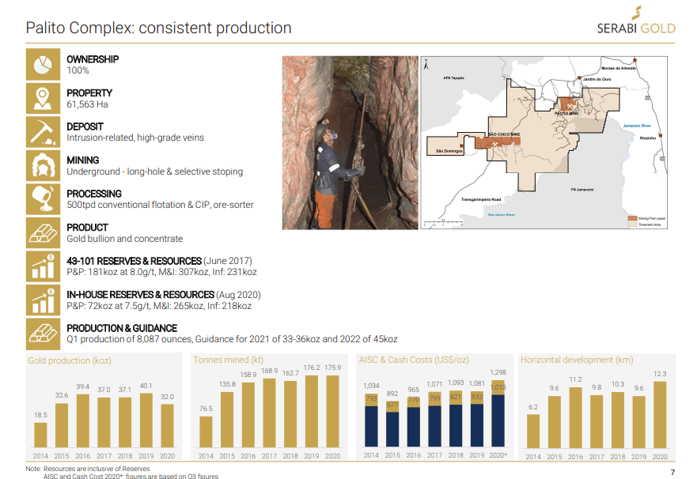This screenshot has height=479, width=697.
Task: Click the Palito Mine marker on the map
Action: [570, 106]
